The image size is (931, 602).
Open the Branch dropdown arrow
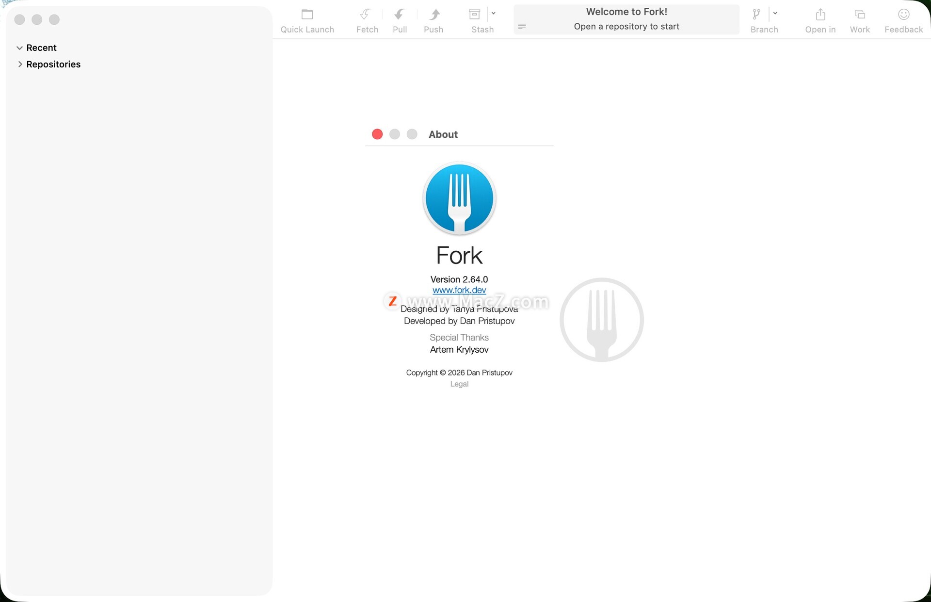[x=775, y=14]
